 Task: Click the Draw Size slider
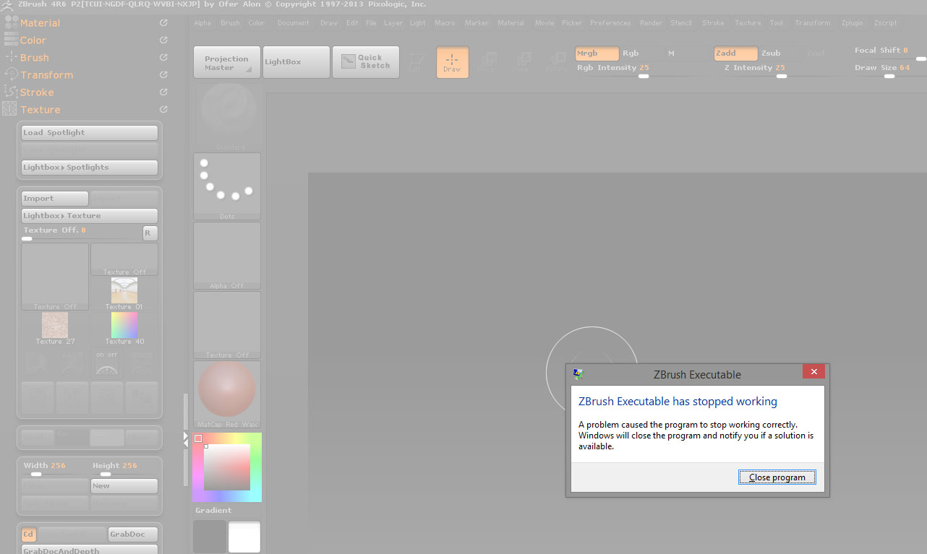(889, 71)
